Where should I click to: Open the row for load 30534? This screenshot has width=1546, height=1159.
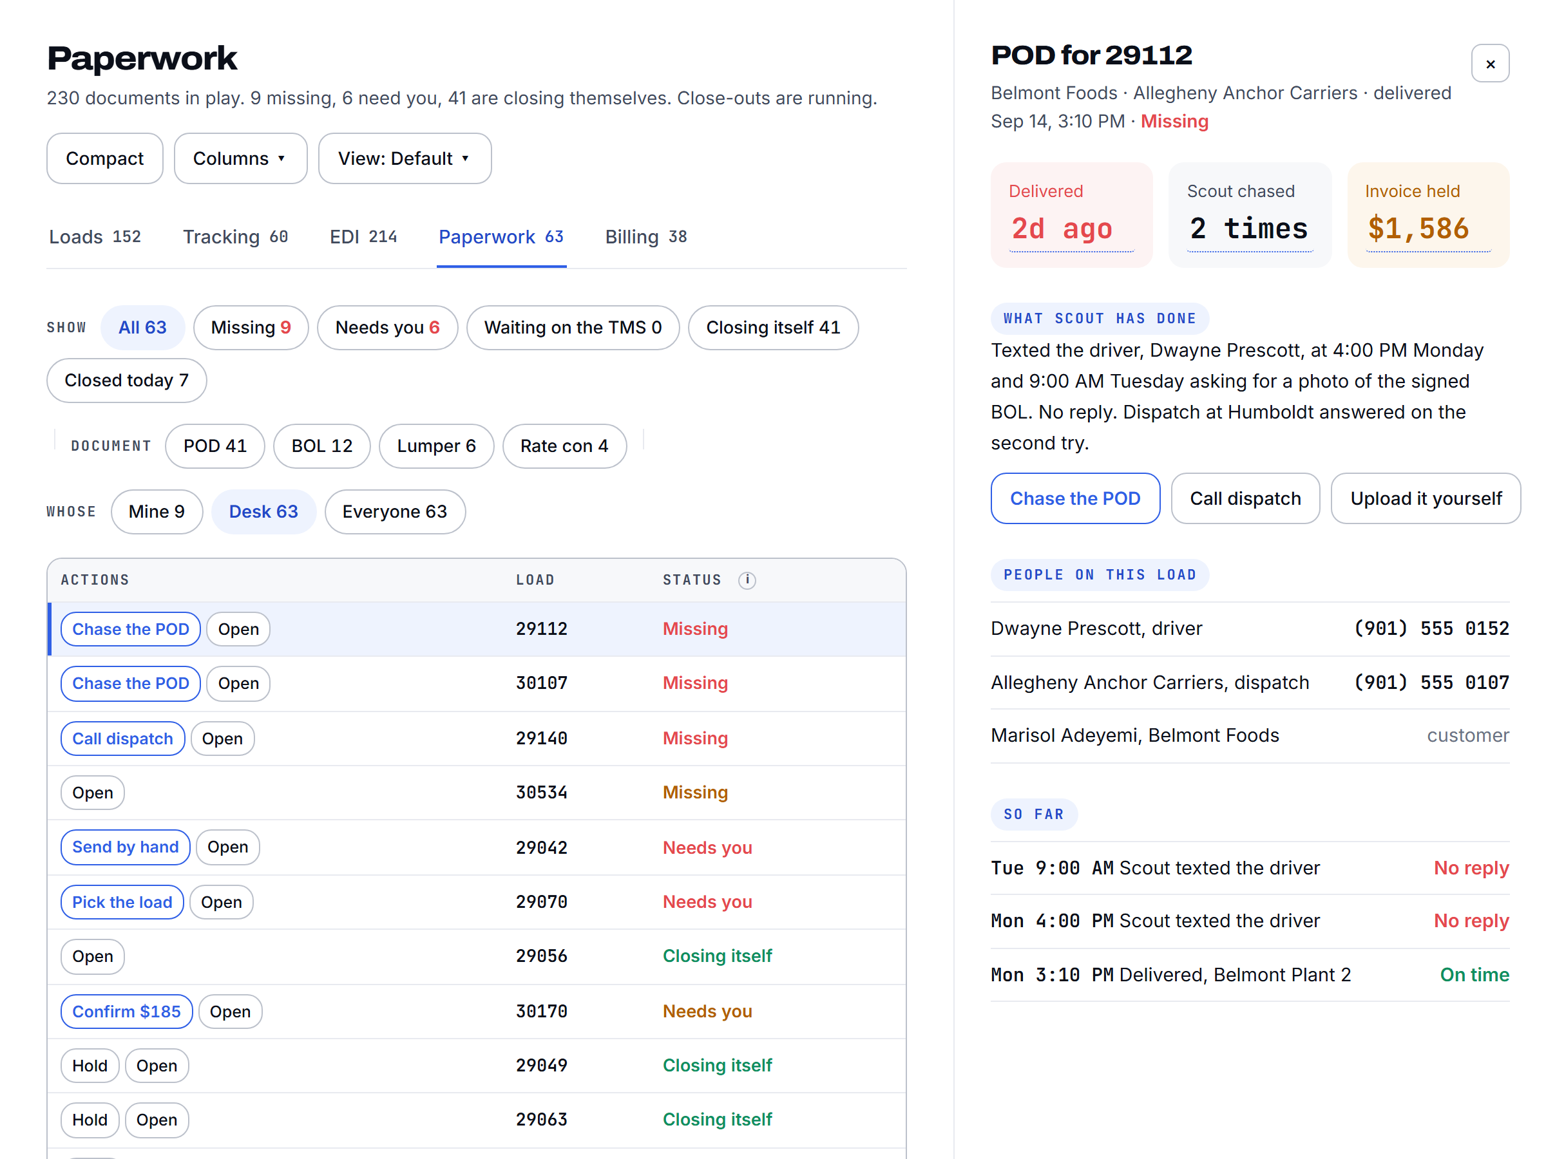pos(93,793)
